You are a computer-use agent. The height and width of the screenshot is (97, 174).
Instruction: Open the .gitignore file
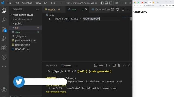point(25,36)
